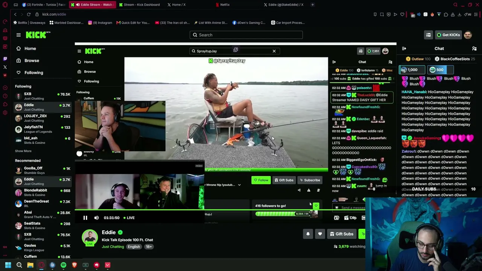The height and width of the screenshot is (271, 482).
Task: Open X icon in Opera sidebar
Action: coord(5,67)
